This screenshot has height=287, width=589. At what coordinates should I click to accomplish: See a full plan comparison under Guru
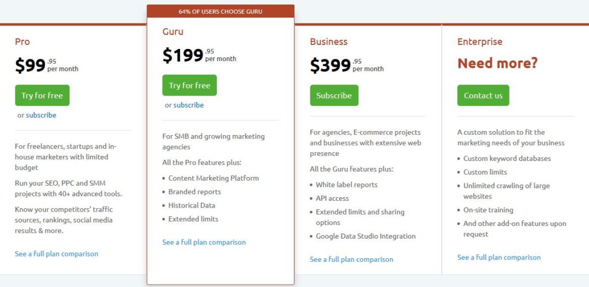(x=204, y=242)
